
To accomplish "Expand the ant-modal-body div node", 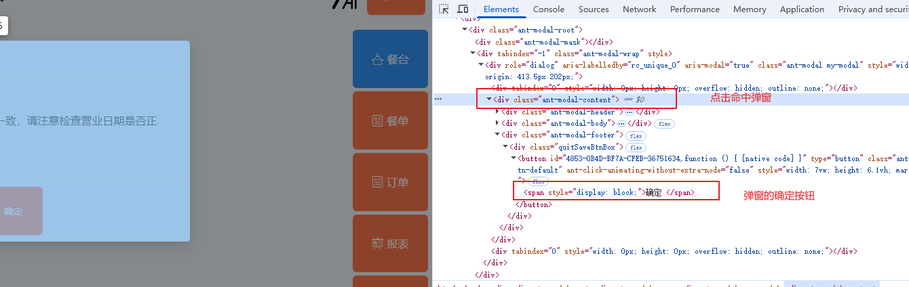I will coord(498,123).
